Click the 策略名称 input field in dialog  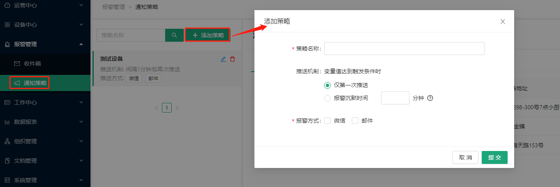[x=404, y=49]
